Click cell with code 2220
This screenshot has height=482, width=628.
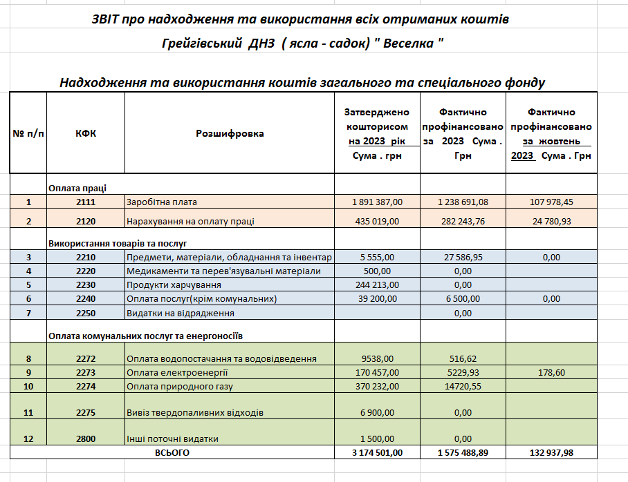pyautogui.click(x=86, y=271)
